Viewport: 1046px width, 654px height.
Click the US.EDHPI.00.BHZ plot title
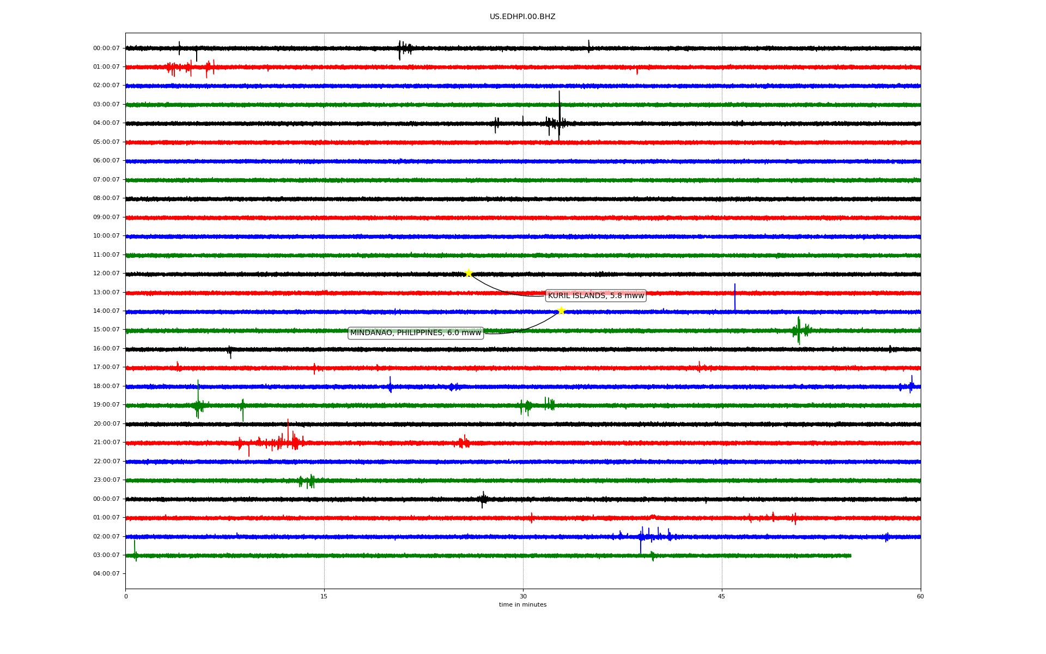[x=522, y=17]
